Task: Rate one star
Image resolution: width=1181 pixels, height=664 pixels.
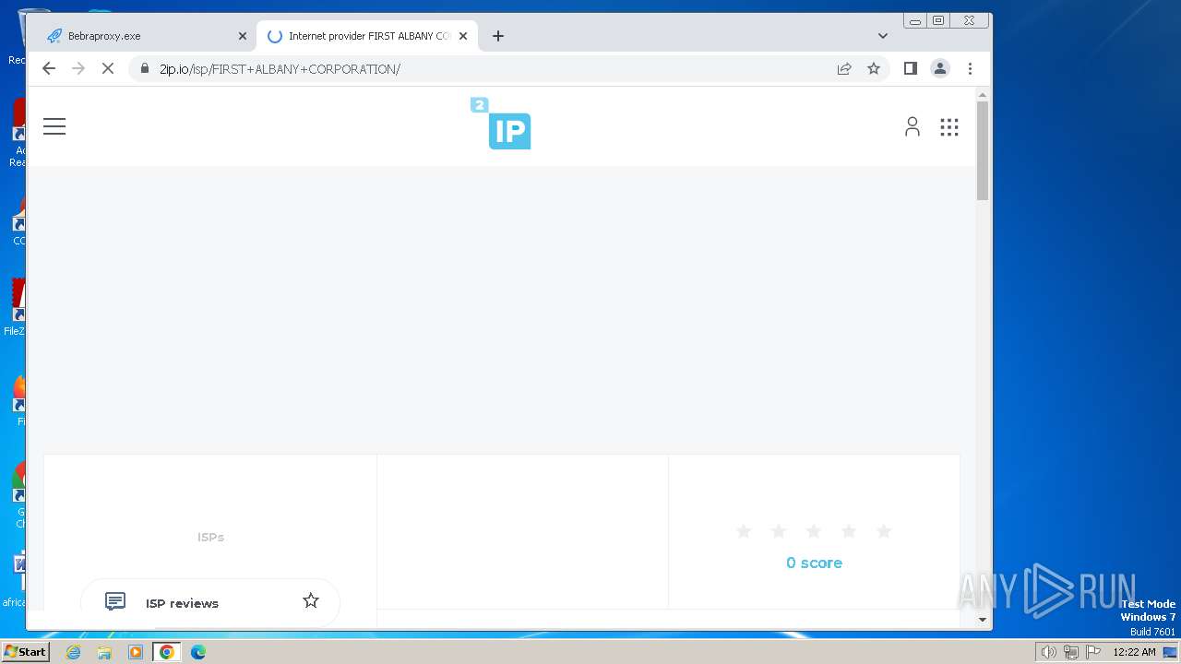Action: (x=744, y=531)
